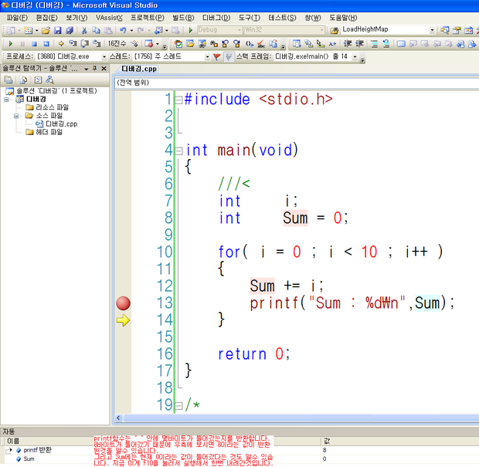Click the Copy icon in the toolbar
This screenshot has height=467, width=479.
(x=96, y=30)
